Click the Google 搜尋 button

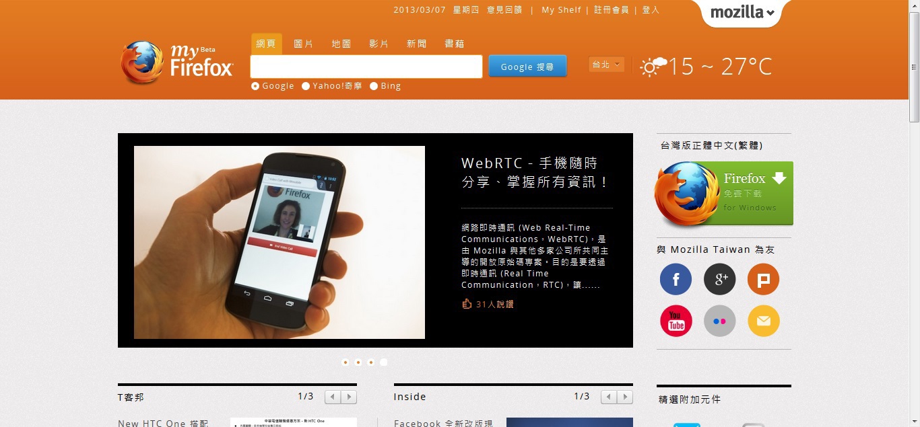pos(527,66)
